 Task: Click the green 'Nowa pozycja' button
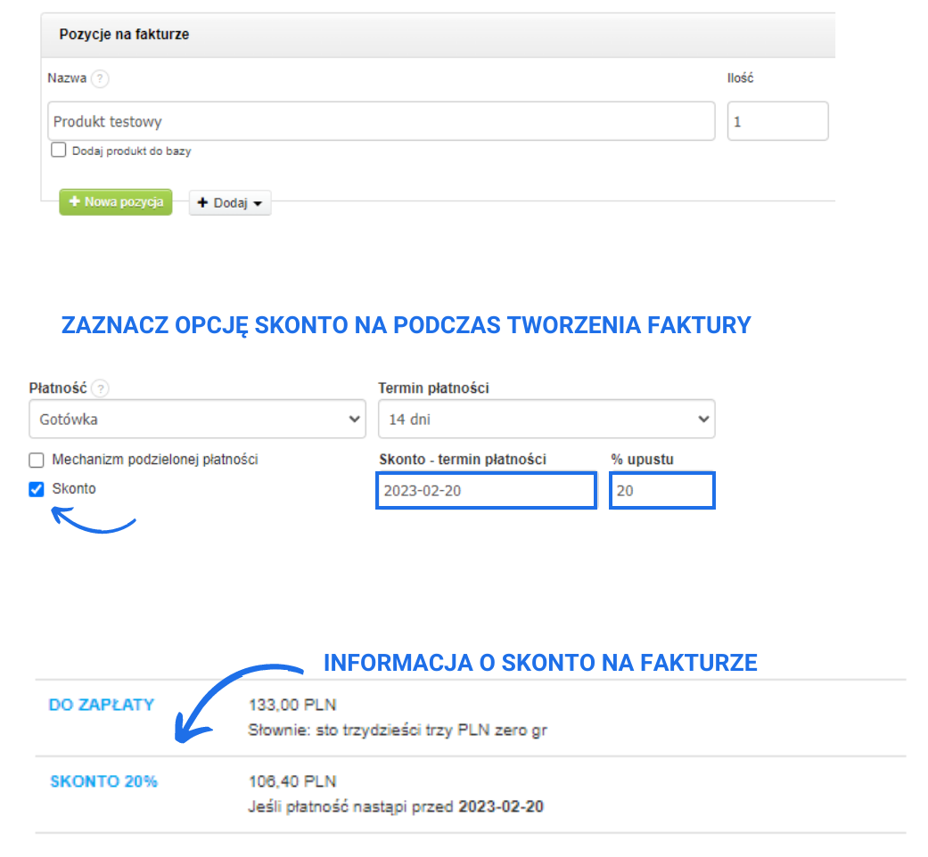coord(116,202)
